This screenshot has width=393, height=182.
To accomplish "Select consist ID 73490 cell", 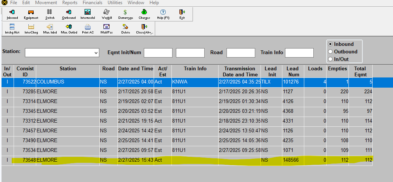I will pyautogui.click(x=25, y=141).
